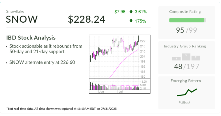
Task: Click the Jun label on chart axis
Action: (x=101, y=92)
